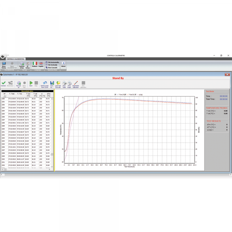Open System setup
232x232 pixels.
coord(22,64)
